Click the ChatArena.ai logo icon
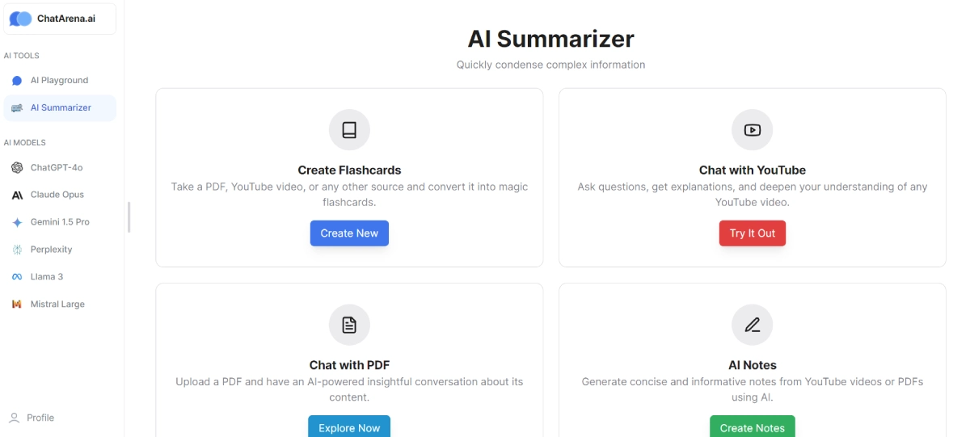The image size is (970, 437). pos(21,19)
